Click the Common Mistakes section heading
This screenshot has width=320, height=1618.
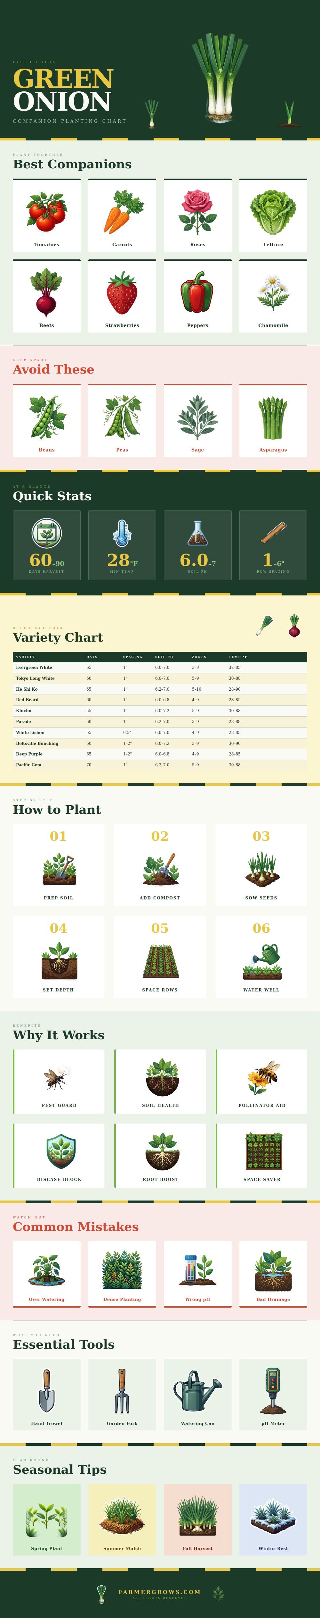tap(76, 1227)
